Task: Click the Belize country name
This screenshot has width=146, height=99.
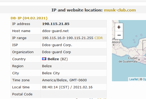Action: click(x=53, y=59)
